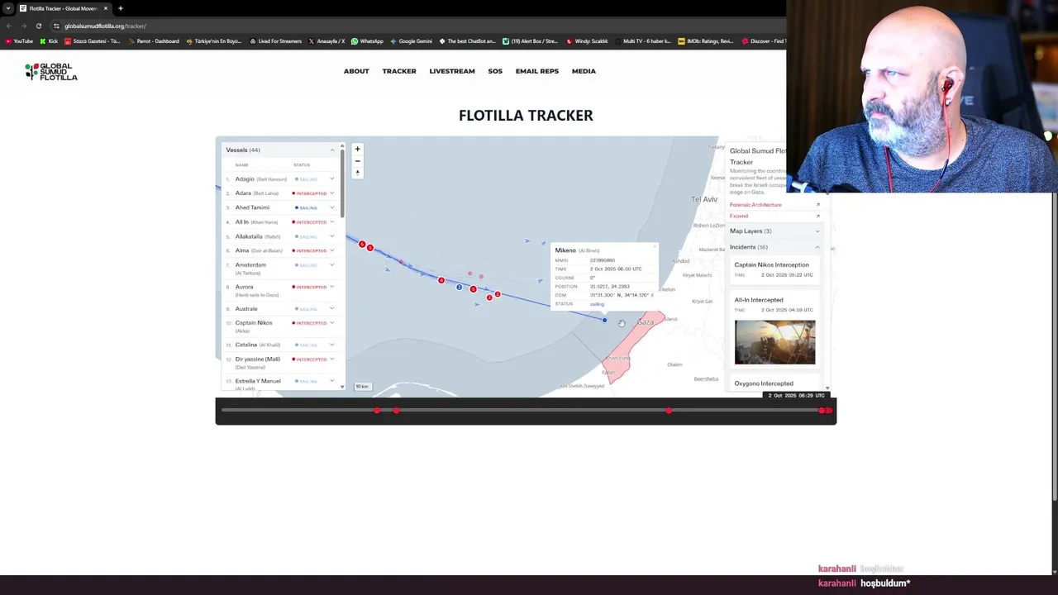Open EMAIL REPS page
1058x595 pixels.
(x=537, y=71)
